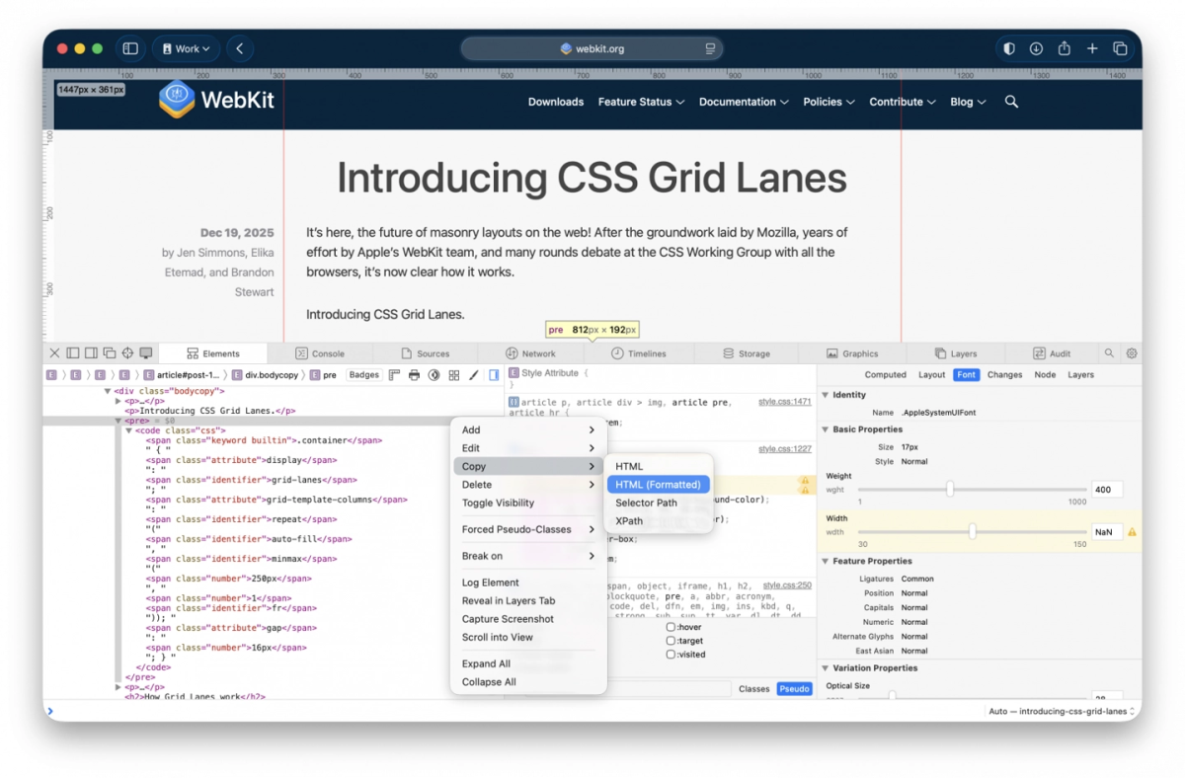Click the font Weight slider handle
This screenshot has width=1185, height=778.
pos(950,489)
